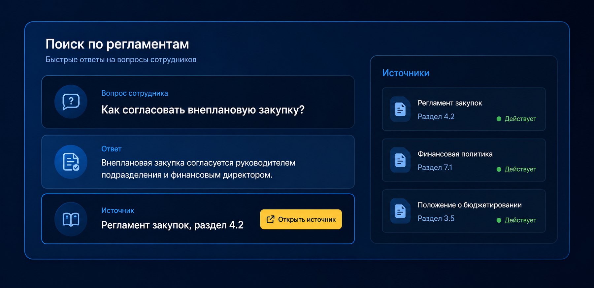Click Действует status of Регламент закупок
The width and height of the screenshot is (594, 288).
520,119
